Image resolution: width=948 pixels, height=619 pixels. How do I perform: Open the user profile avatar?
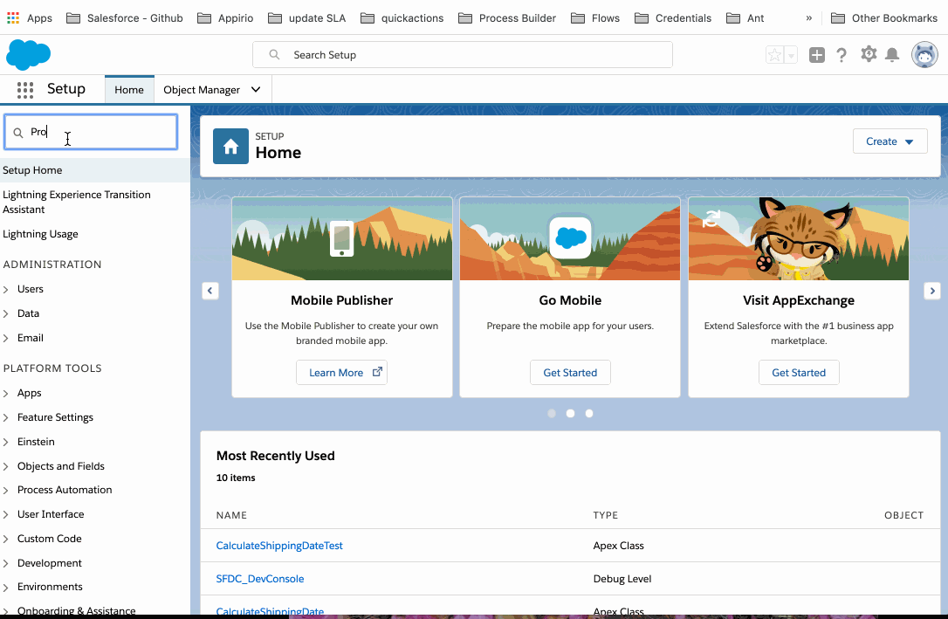click(x=924, y=55)
